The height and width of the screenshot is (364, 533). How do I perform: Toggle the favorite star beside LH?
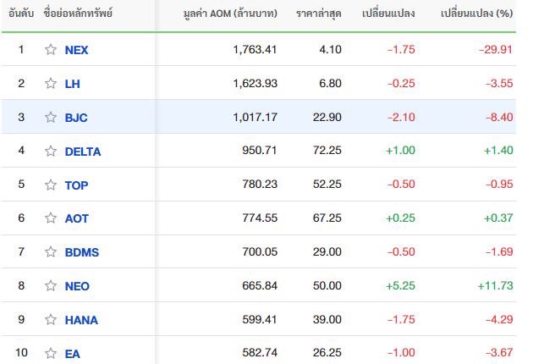click(x=51, y=83)
